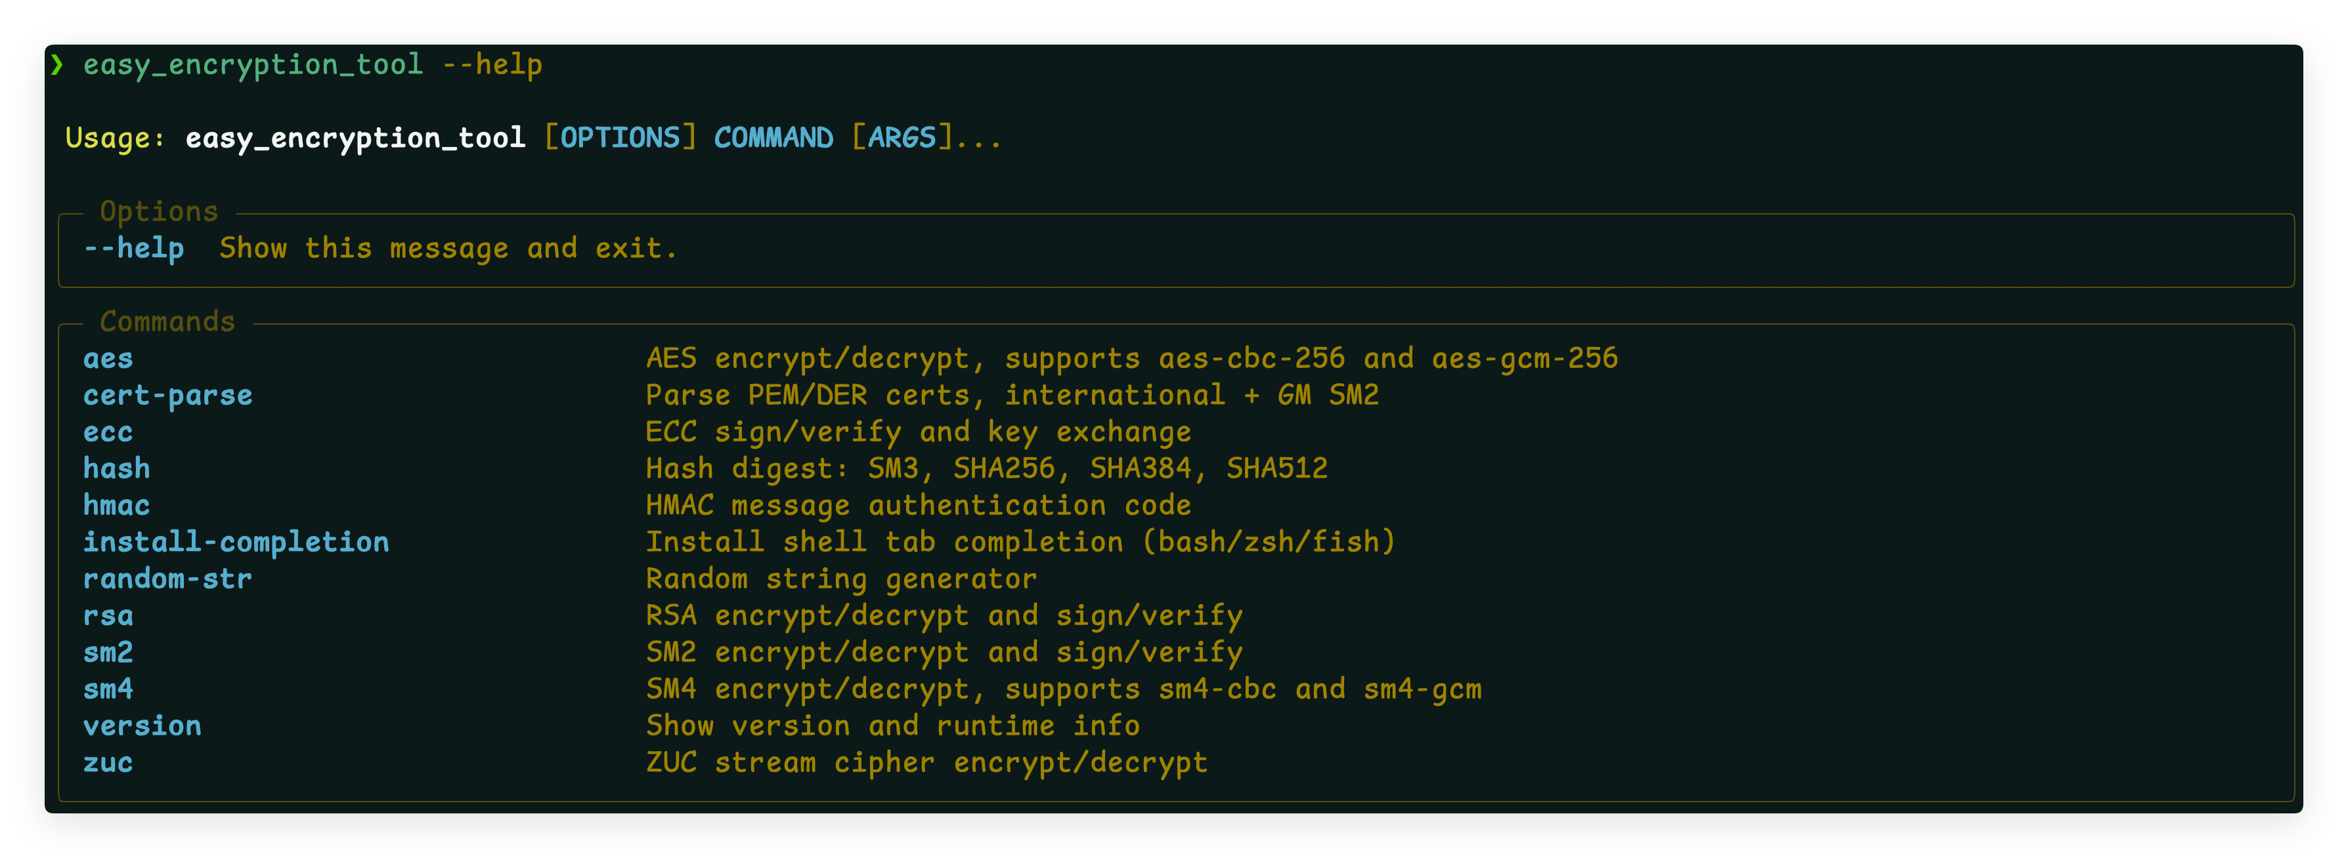Click the hash command entry

[x=117, y=469]
